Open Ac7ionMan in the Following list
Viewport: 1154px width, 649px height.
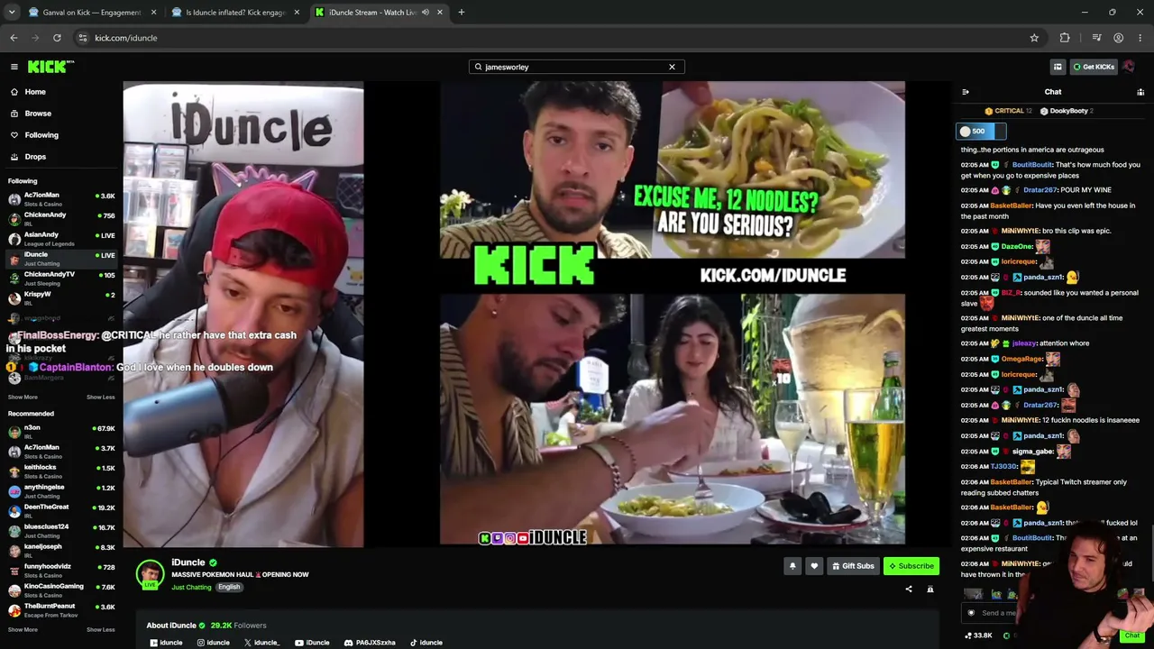point(61,198)
